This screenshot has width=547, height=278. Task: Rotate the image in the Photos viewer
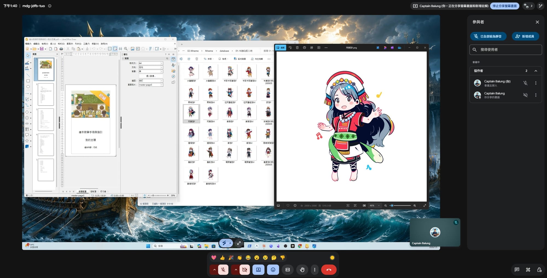point(290,48)
